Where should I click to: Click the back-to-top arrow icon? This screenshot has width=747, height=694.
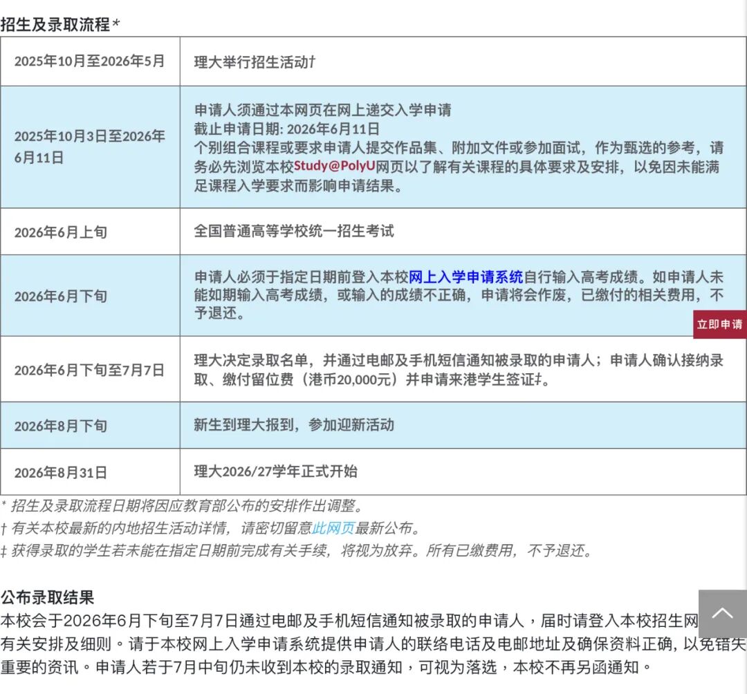click(x=723, y=614)
